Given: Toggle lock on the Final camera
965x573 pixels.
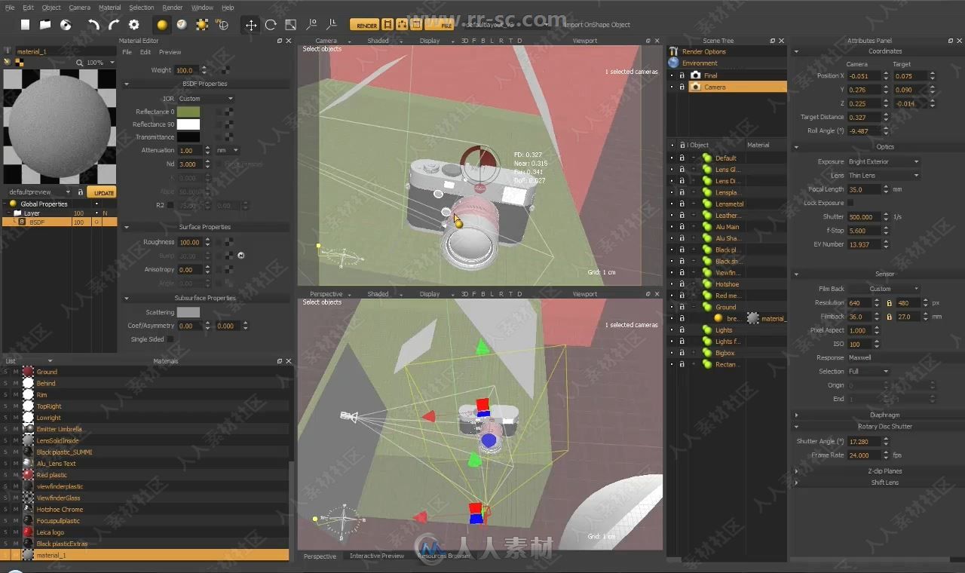Looking at the screenshot, I should pyautogui.click(x=682, y=75).
